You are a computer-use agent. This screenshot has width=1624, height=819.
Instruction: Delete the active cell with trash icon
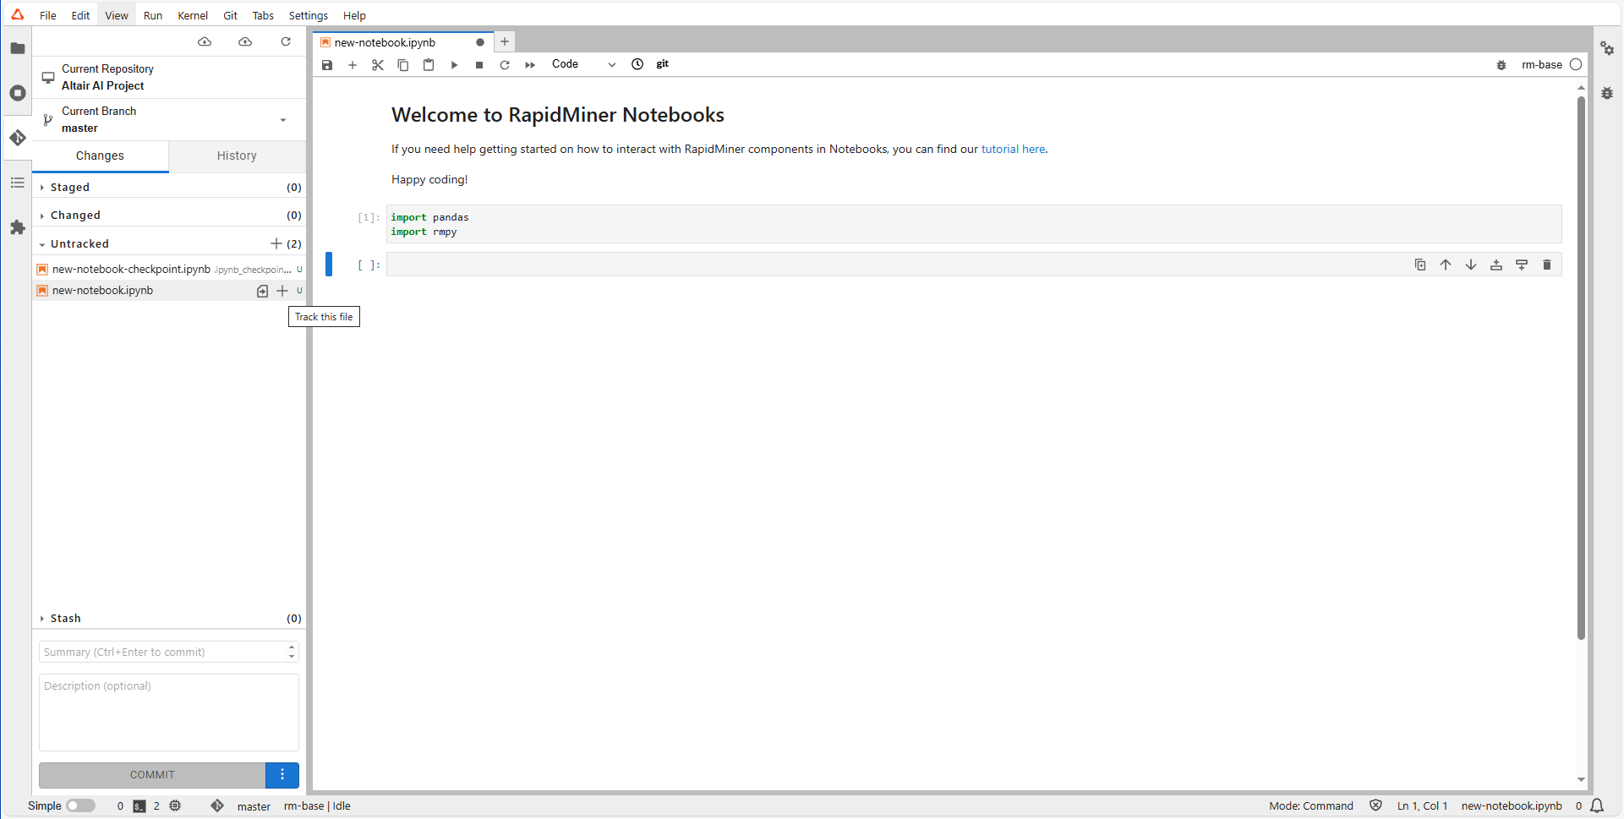pyautogui.click(x=1547, y=265)
